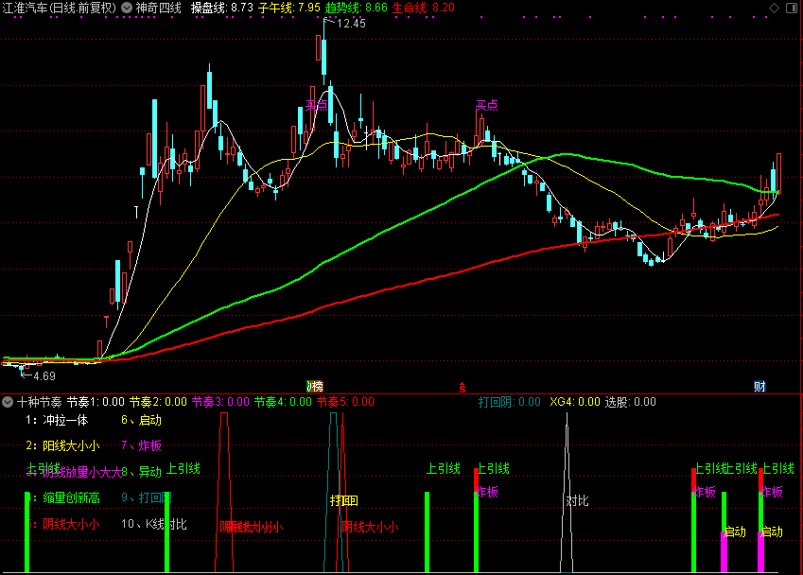Expand the 十种节奏 indicator dropdown arrow
This screenshot has width=803, height=575.
coord(8,402)
